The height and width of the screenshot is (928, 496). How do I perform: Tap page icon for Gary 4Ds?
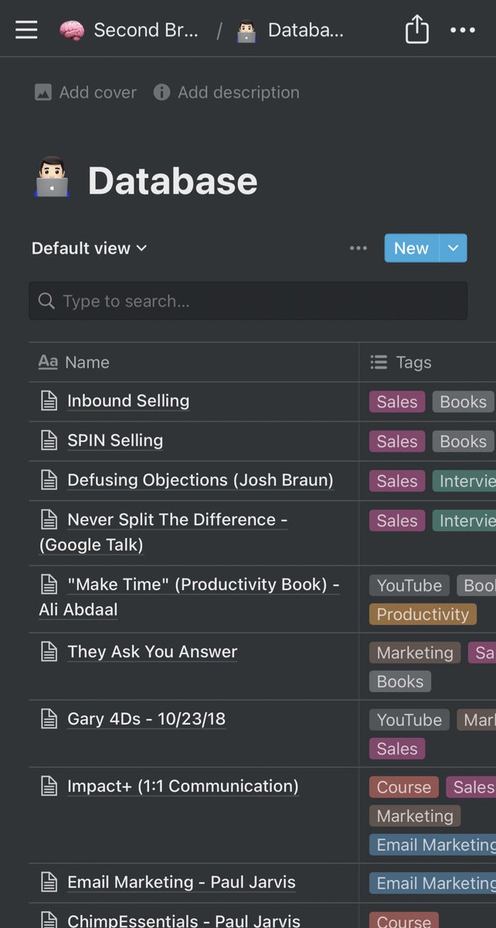(x=49, y=718)
